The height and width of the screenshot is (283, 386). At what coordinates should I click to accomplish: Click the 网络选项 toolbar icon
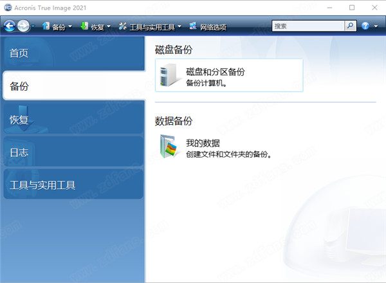(193, 26)
